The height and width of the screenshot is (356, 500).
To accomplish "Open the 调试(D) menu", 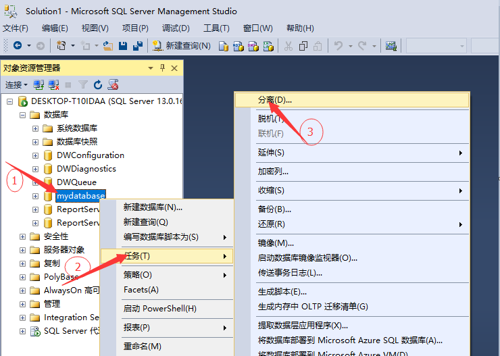I will point(176,28).
